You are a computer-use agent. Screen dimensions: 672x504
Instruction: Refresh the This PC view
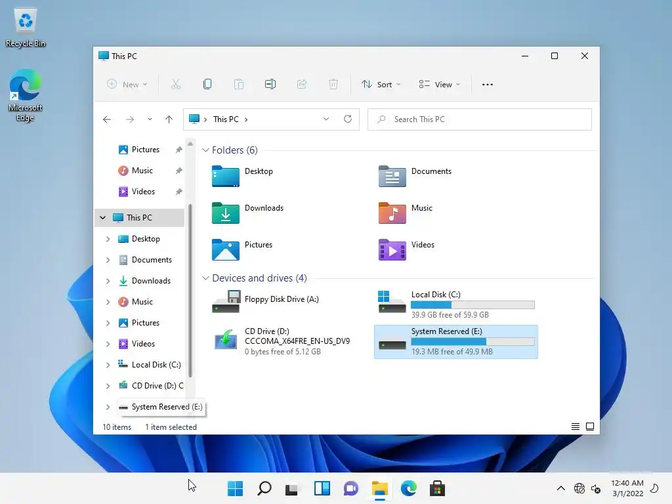[348, 119]
